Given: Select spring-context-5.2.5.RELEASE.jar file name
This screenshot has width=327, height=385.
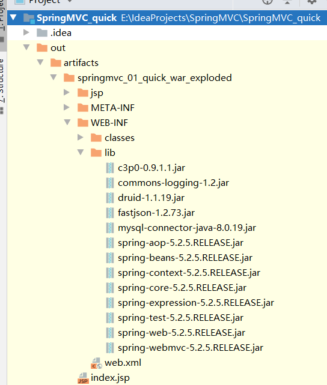Looking at the screenshot, I should (189, 273).
